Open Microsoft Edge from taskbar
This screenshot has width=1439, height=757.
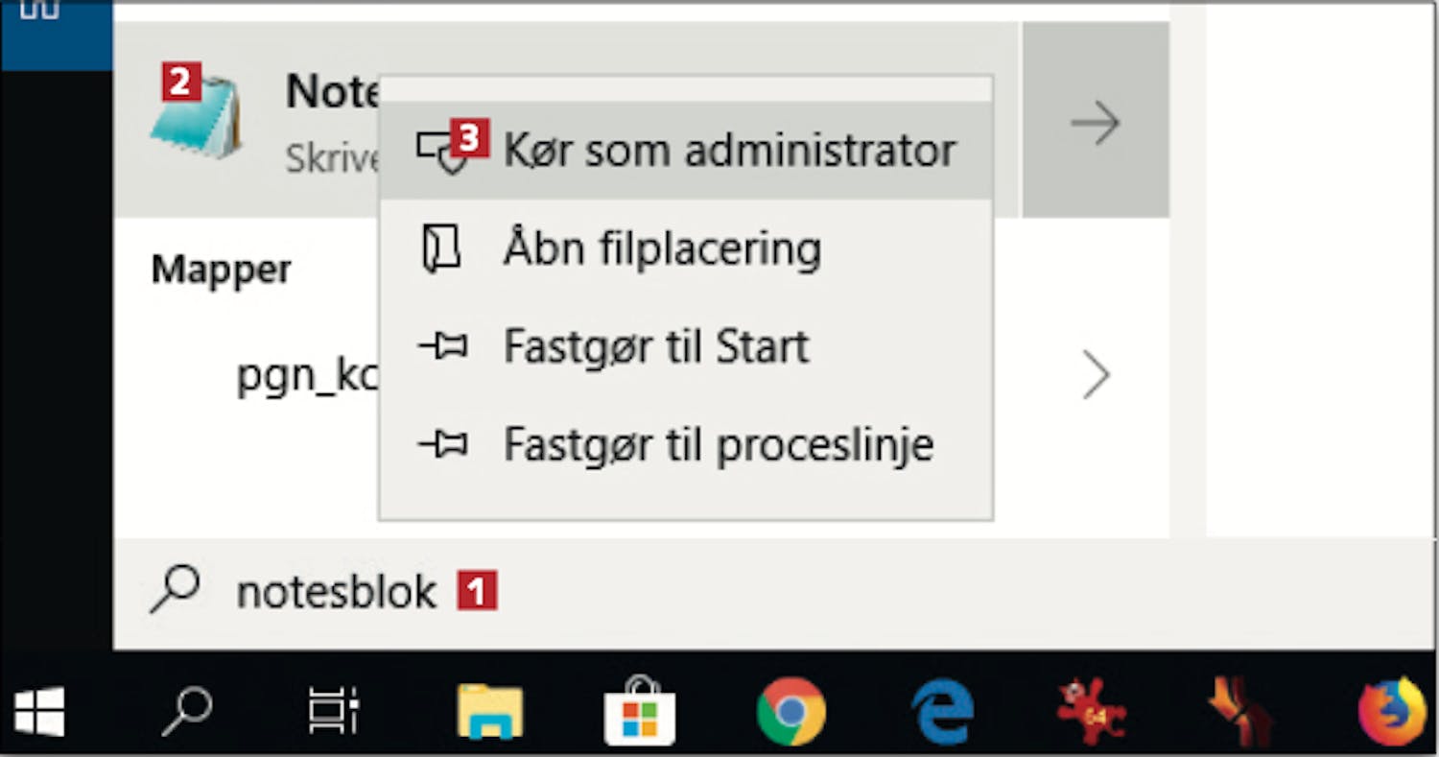pos(943,712)
